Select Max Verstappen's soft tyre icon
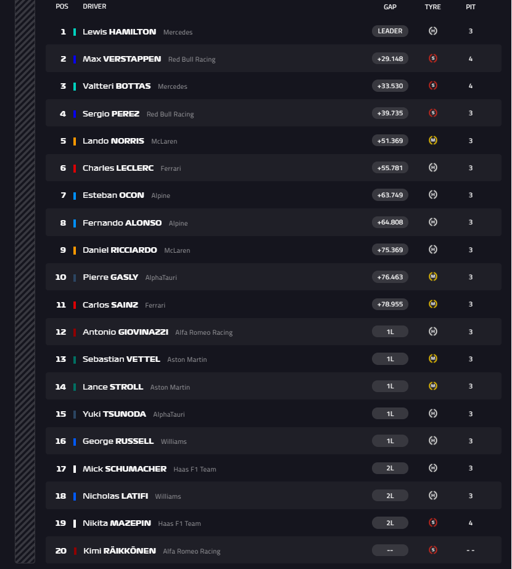The width and height of the screenshot is (512, 569). pos(433,59)
